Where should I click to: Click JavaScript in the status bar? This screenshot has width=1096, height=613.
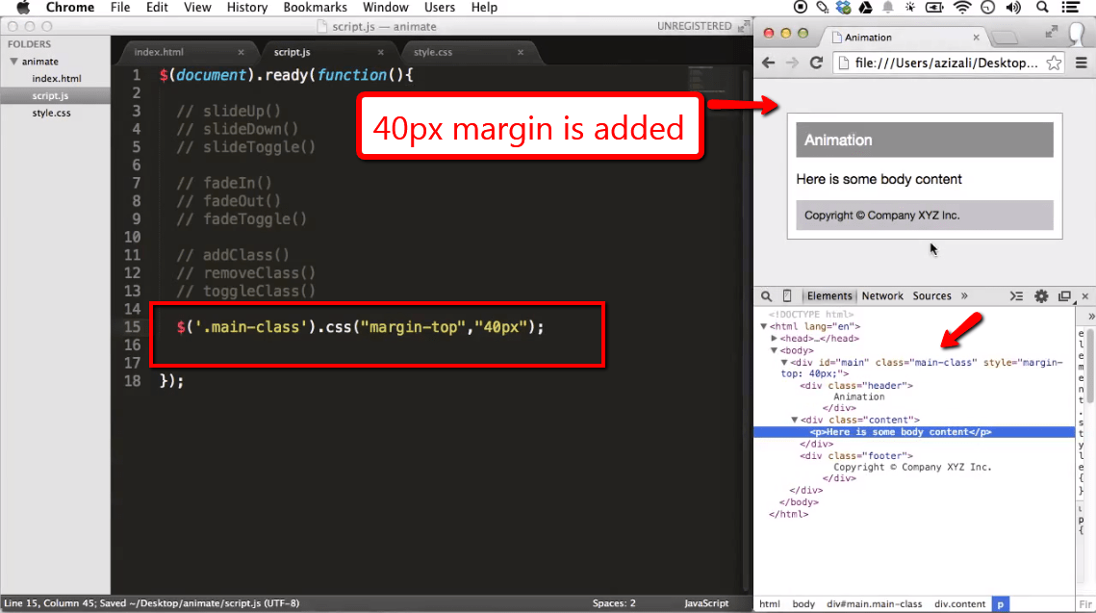[705, 602]
